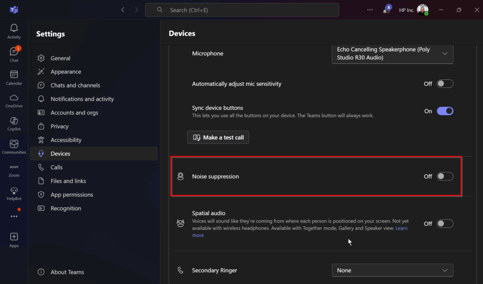Open the more options ellipsis in title bar

point(370,10)
